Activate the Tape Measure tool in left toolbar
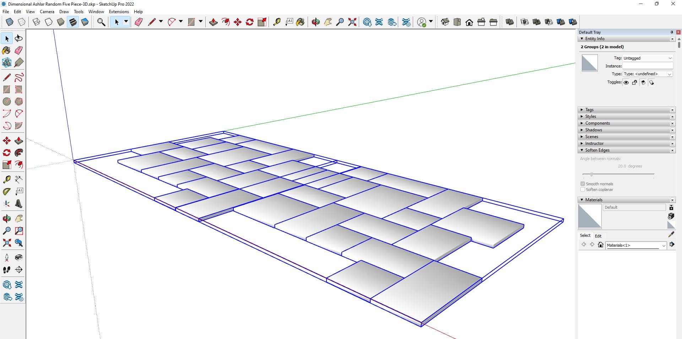This screenshot has height=339, width=682. coord(6,179)
